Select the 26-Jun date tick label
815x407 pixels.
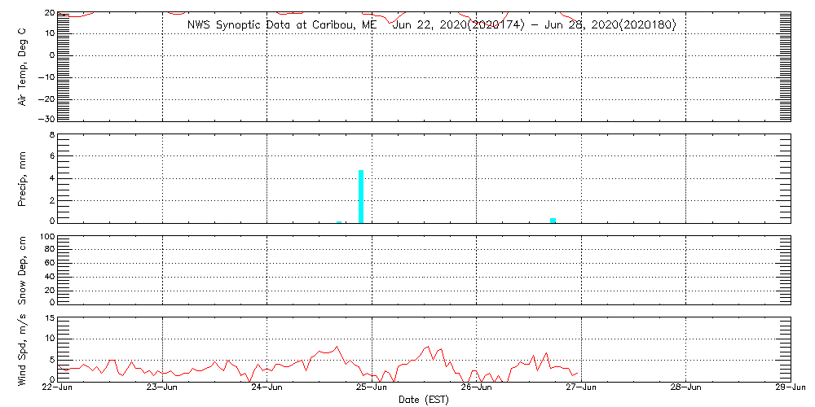[476, 388]
